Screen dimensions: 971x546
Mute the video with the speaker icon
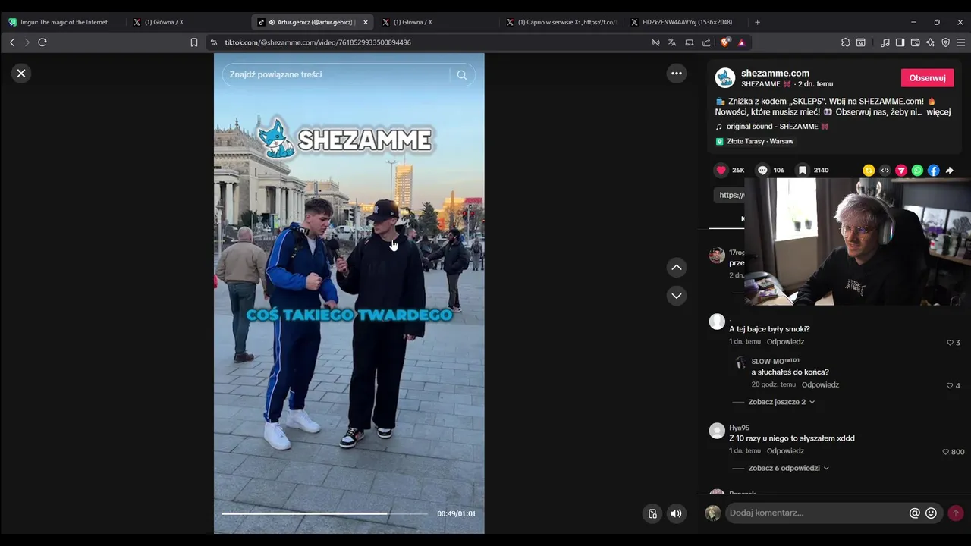point(676,513)
